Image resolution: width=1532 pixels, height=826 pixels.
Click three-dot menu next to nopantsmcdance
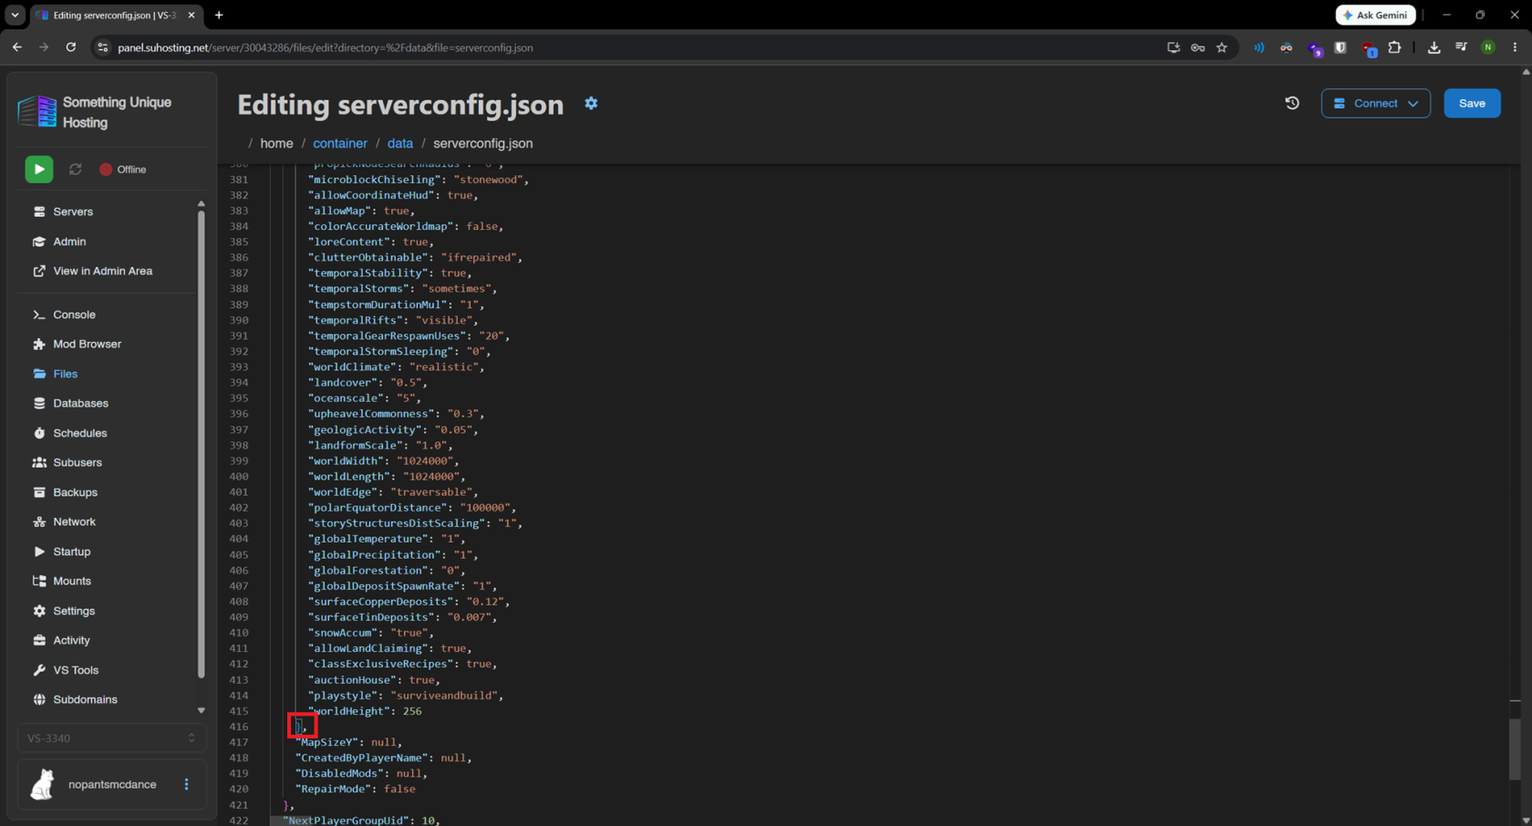point(187,784)
